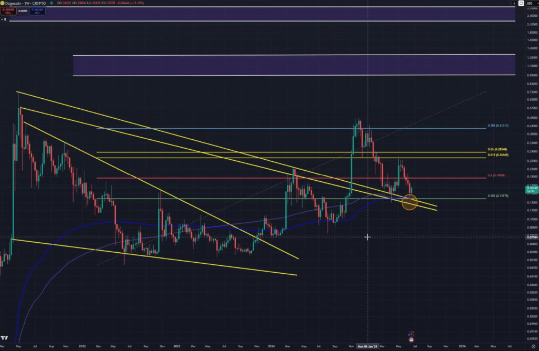
Task: Select the red SELL order button
Action: [x=8, y=12]
